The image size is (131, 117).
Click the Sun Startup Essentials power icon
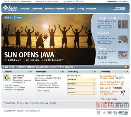[x=7, y=78]
